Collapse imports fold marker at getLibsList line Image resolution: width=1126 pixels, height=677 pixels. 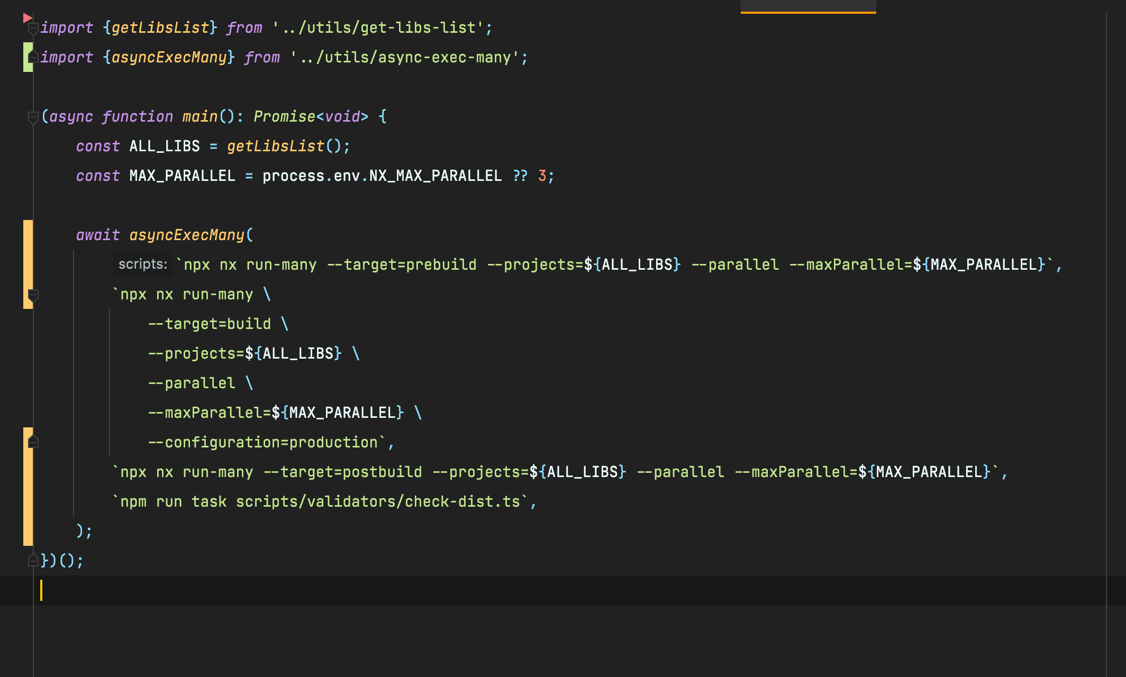pos(33,28)
